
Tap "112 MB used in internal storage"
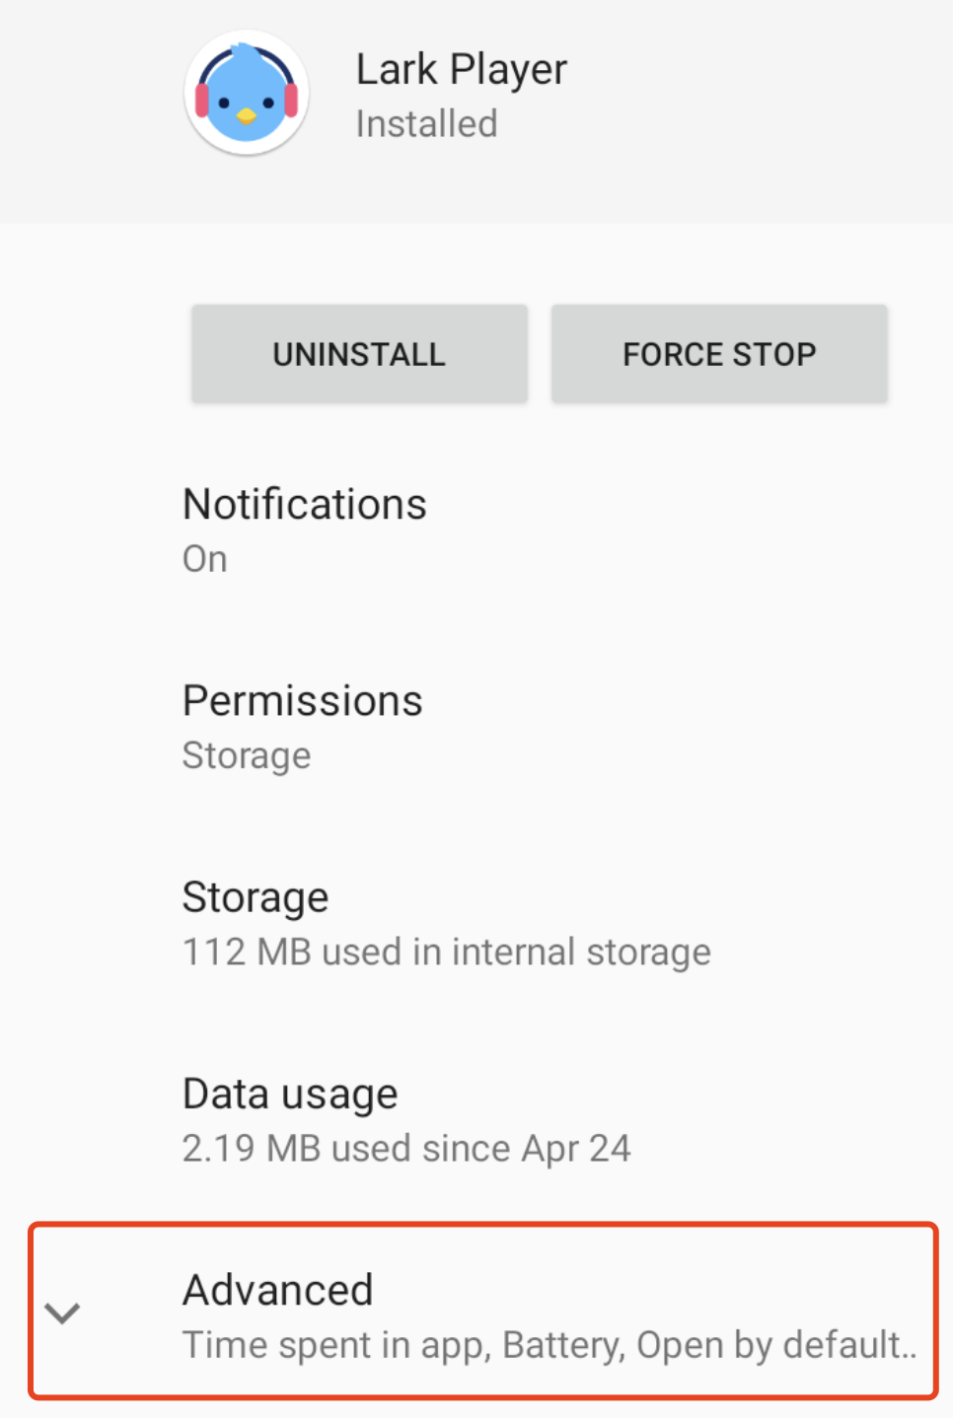point(446,952)
